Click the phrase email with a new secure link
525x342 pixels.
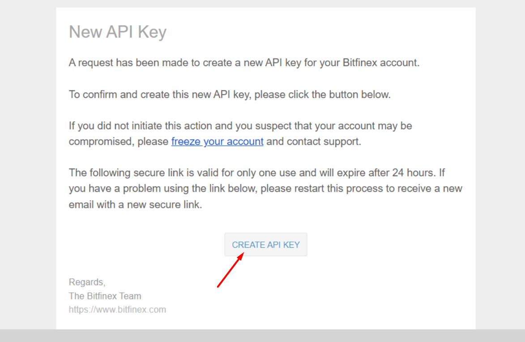(135, 205)
